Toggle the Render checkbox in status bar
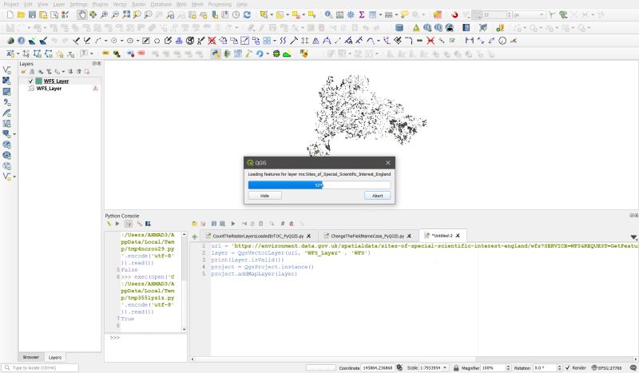 coord(568,367)
